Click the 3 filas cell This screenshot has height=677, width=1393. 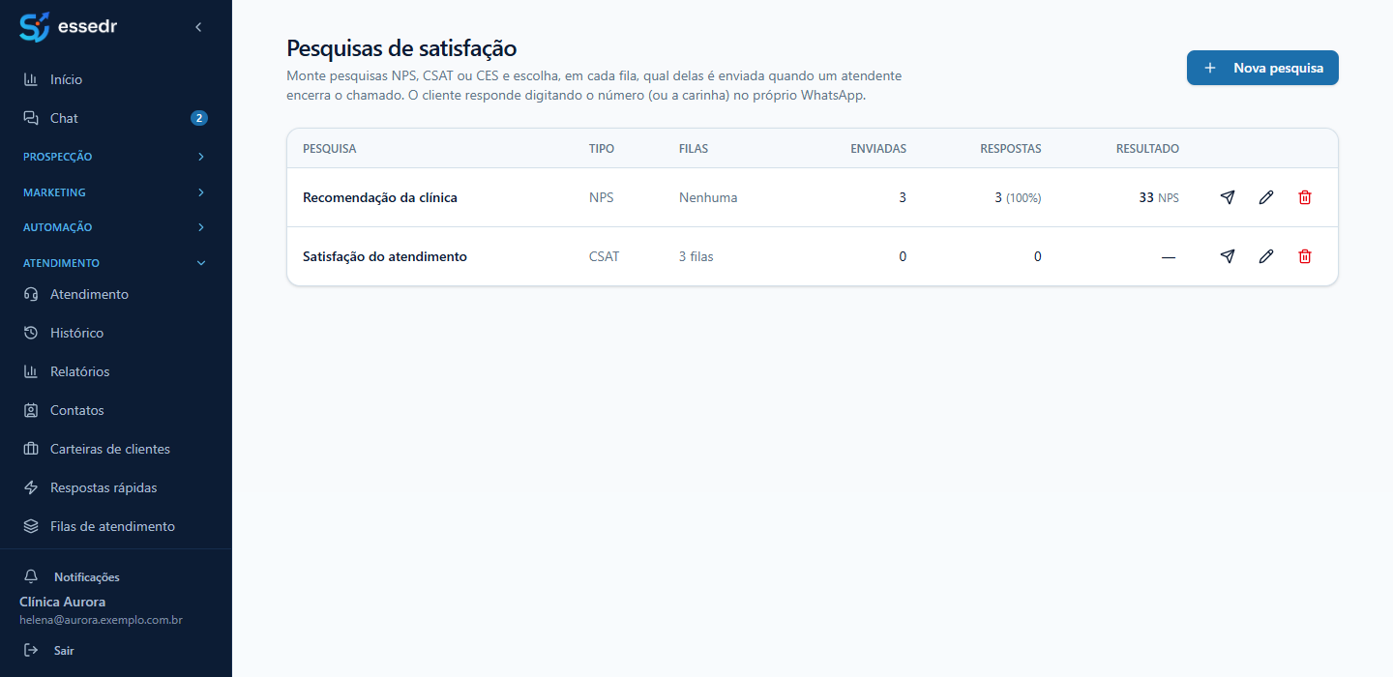tap(696, 256)
